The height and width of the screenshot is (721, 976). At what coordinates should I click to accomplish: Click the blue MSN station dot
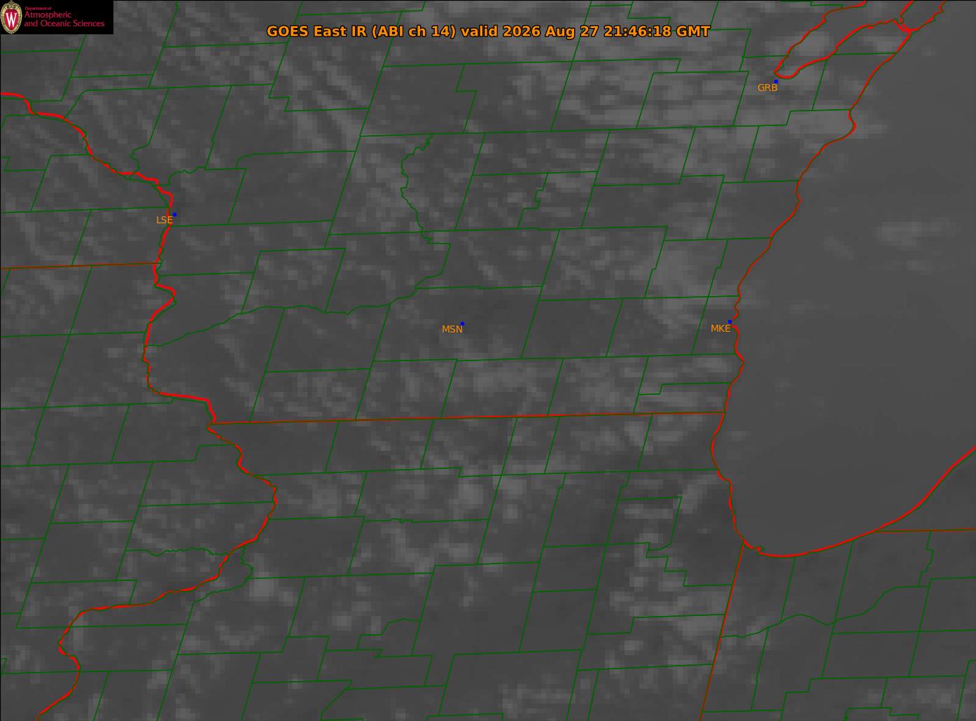462,323
